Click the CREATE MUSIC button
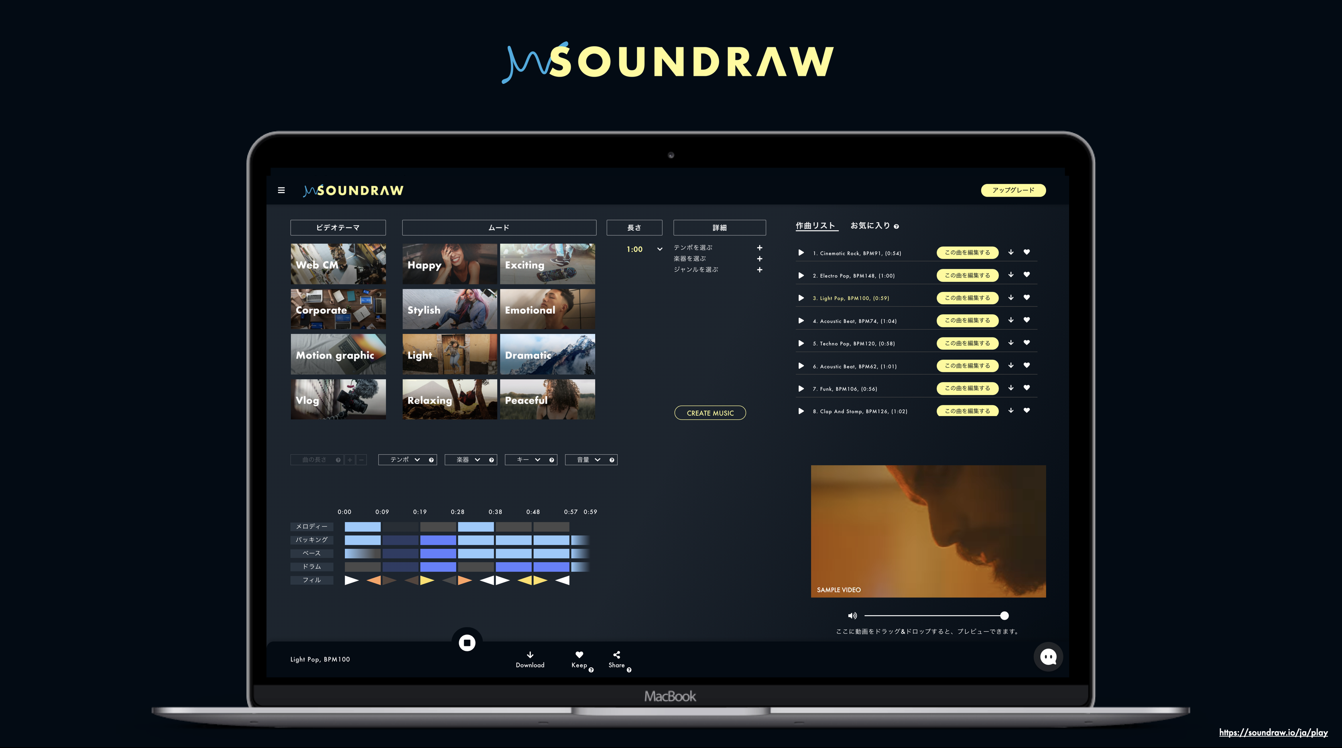 click(x=710, y=413)
